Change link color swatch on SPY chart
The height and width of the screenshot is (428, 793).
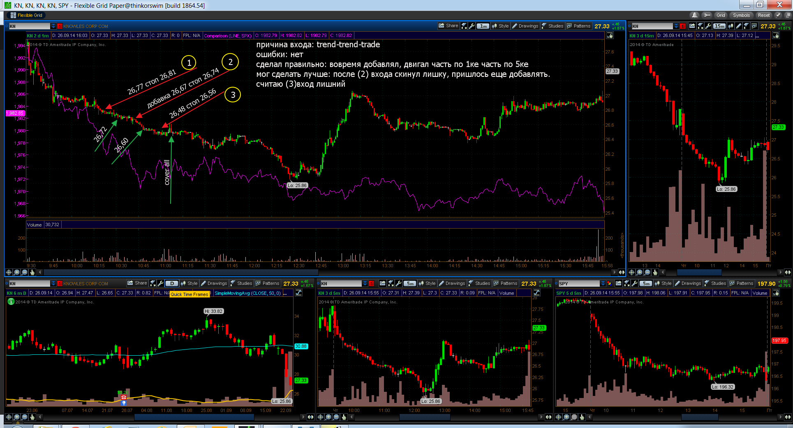tap(609, 284)
